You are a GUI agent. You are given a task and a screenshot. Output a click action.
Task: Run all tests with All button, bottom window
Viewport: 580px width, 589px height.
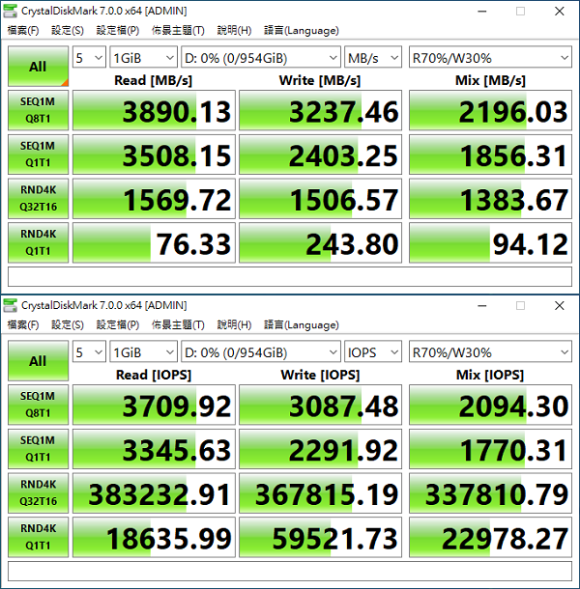click(x=38, y=361)
